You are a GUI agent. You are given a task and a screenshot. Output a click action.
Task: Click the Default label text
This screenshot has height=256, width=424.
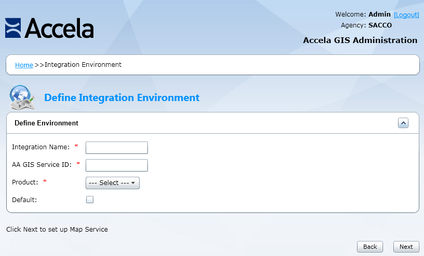click(x=24, y=200)
